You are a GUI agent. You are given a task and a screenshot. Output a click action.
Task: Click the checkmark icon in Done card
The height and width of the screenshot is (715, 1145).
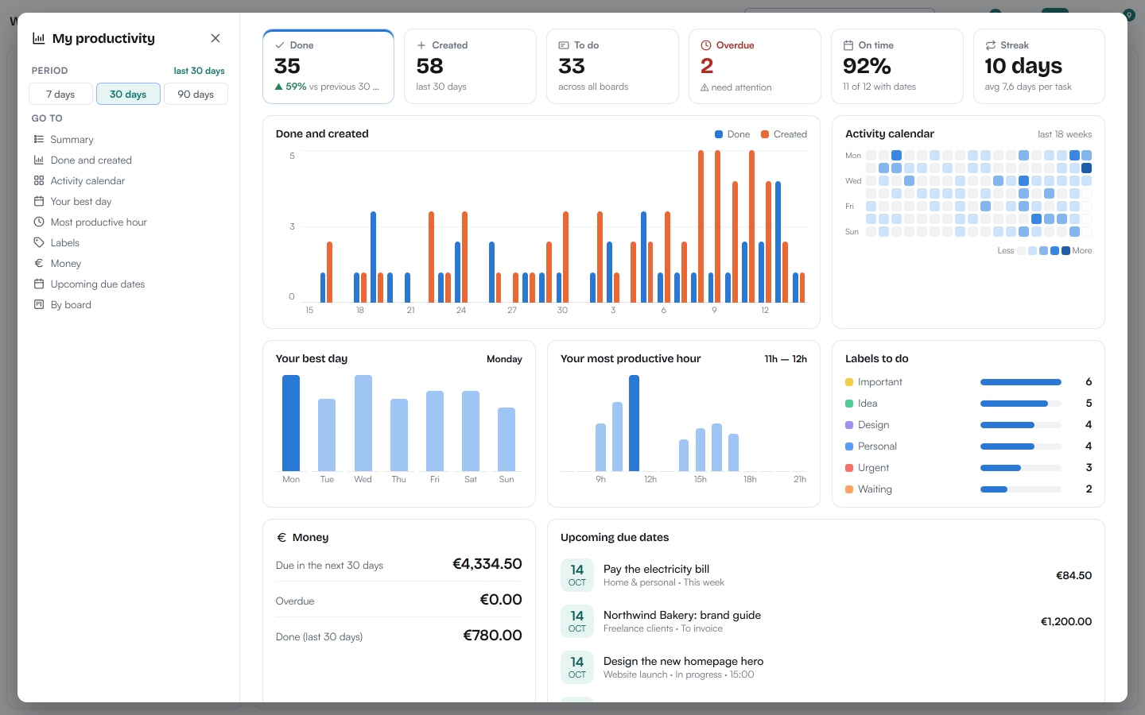click(280, 45)
